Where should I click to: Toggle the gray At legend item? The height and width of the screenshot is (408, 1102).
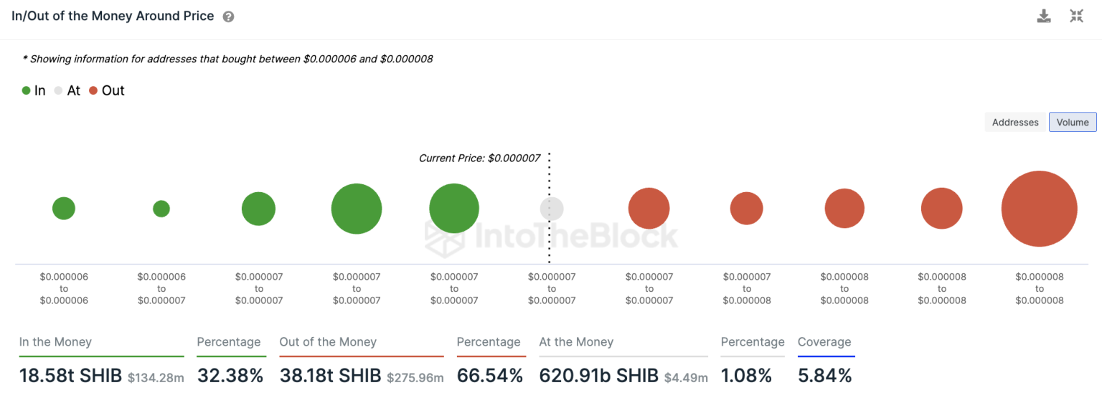[67, 90]
